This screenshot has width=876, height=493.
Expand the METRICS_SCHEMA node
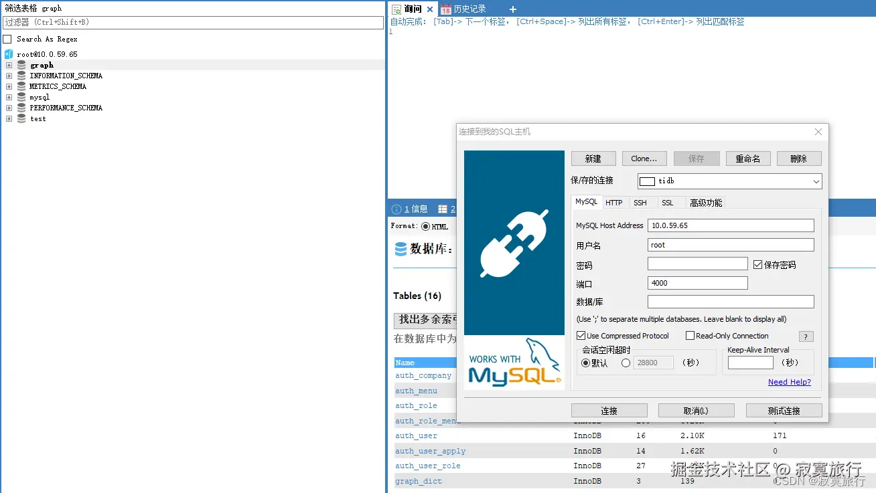9,86
